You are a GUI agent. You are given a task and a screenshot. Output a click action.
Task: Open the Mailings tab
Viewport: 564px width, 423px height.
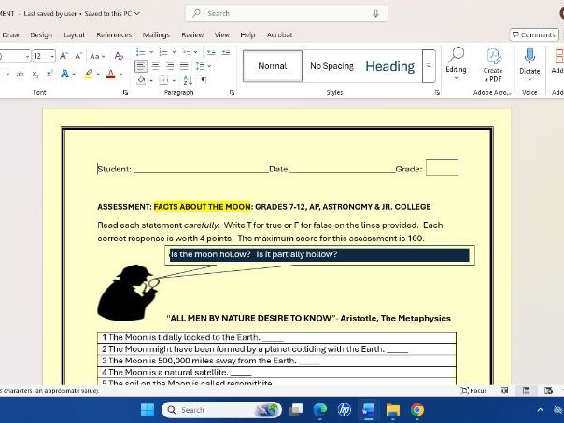click(x=156, y=34)
